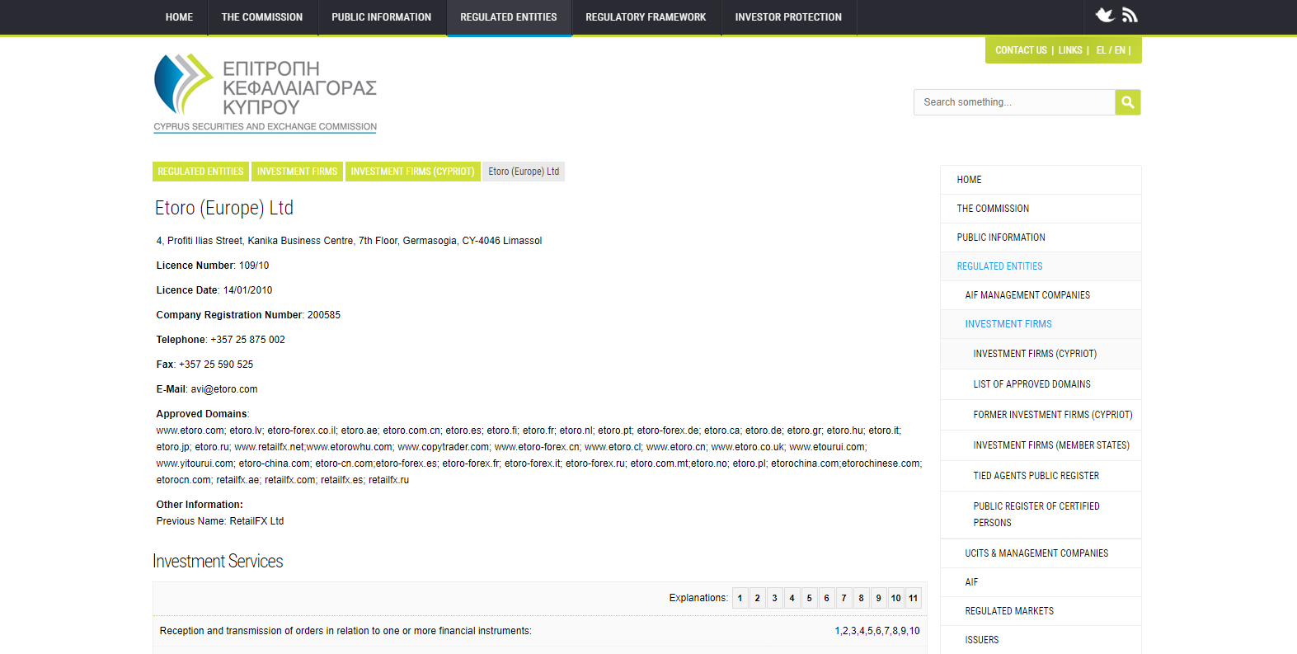Click the Previous Name: RetailFX Ltd text
This screenshot has width=1297, height=654.
tap(220, 521)
